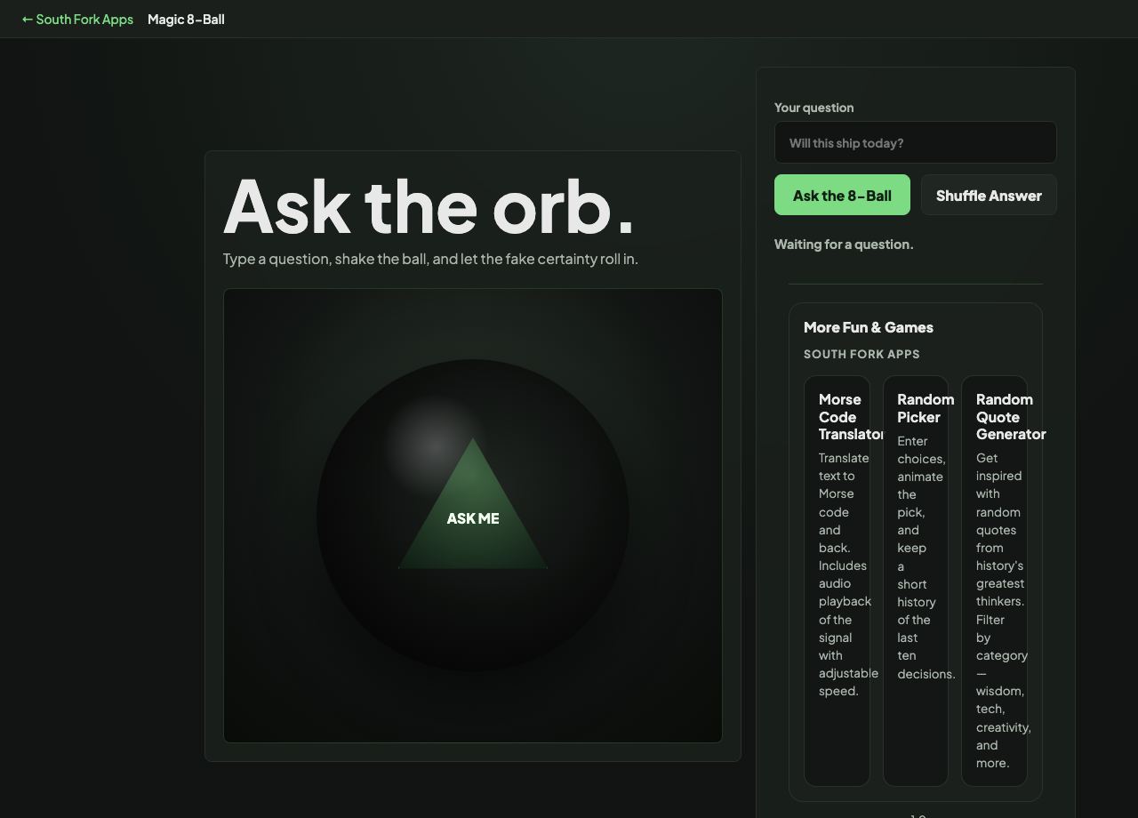This screenshot has height=818, width=1138.
Task: Click the More Fun & Games heading
Action: click(869, 327)
